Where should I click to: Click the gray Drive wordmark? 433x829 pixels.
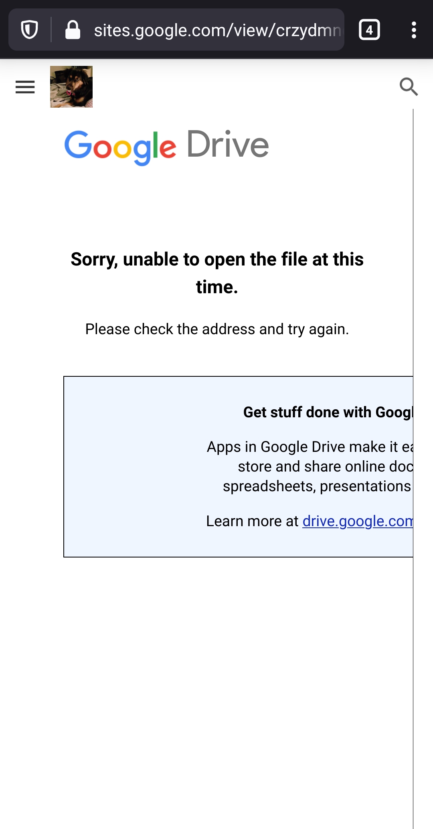[x=228, y=145]
